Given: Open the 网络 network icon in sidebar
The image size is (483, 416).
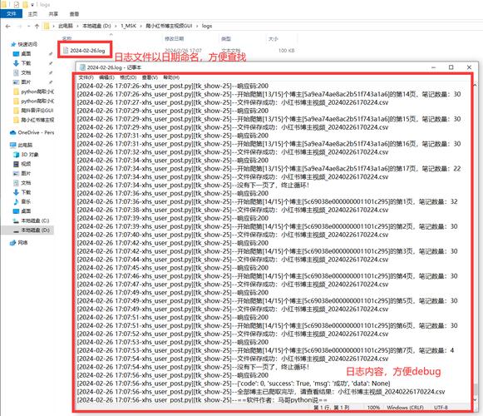Looking at the screenshot, I should coord(13,243).
